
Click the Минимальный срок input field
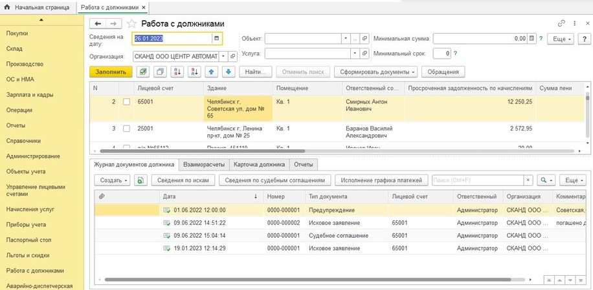point(442,54)
